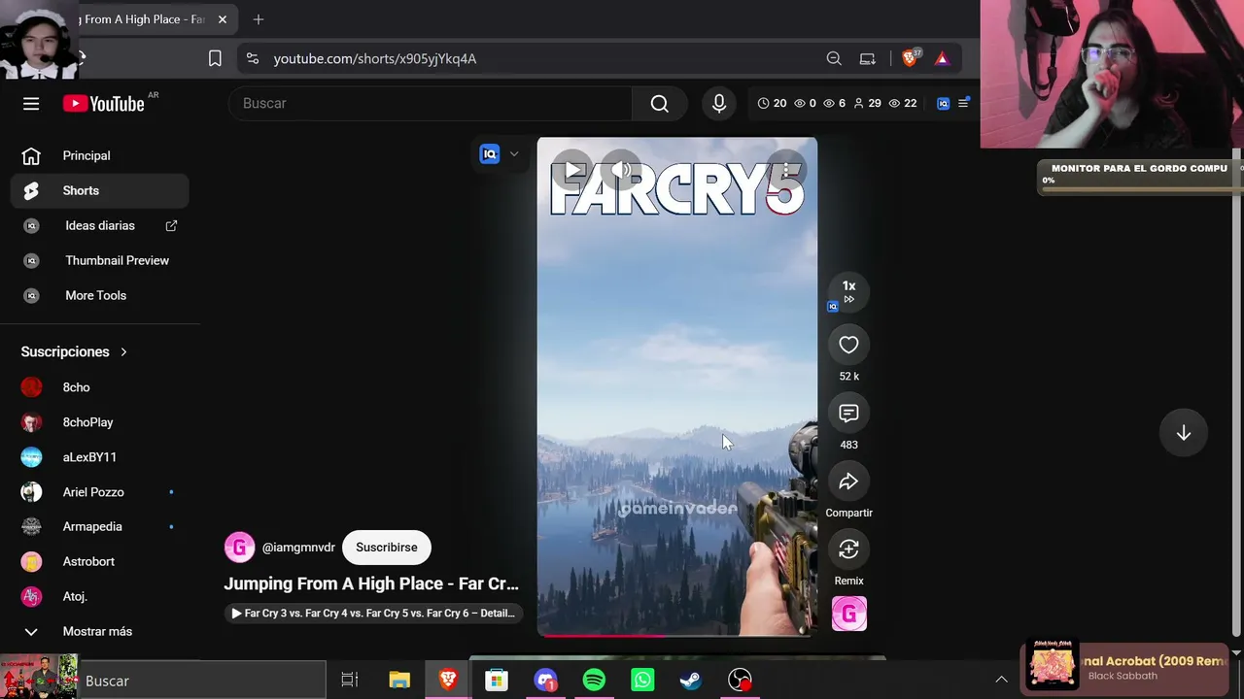The width and height of the screenshot is (1244, 699).
Task: Open the @iamgmnvdr channel link
Action: [298, 548]
